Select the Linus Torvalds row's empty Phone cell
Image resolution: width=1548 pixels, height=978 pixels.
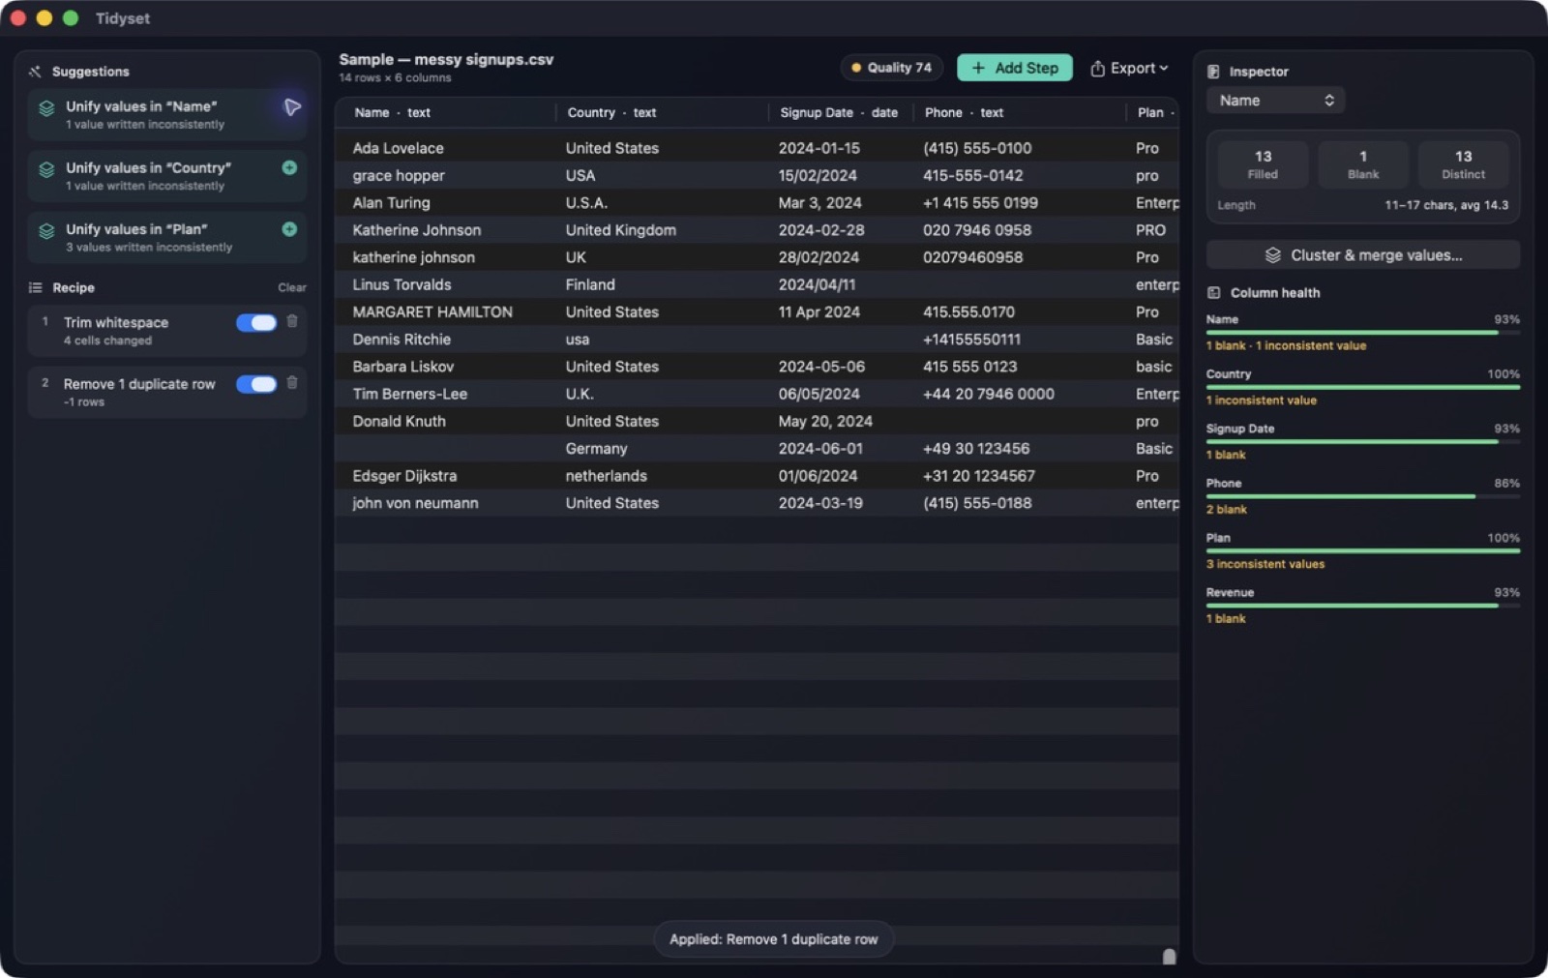1020,284
